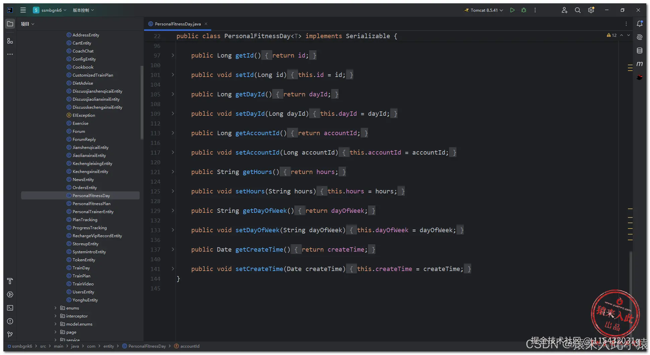This screenshot has height=355, width=650.
Task: Go to next highlighted error arrow
Action: point(629,35)
